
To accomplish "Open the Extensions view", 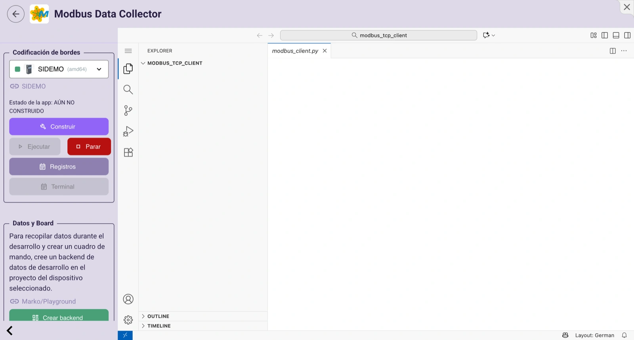I will tap(128, 152).
